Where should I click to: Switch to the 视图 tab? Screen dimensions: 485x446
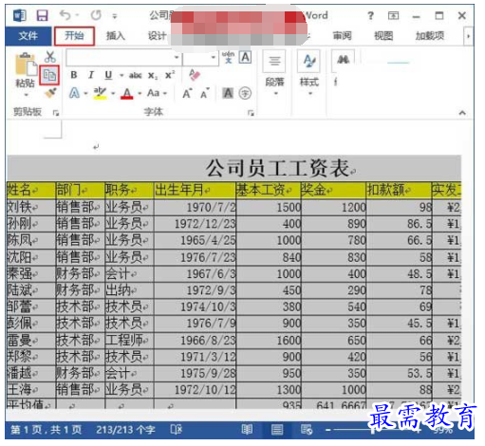(383, 36)
